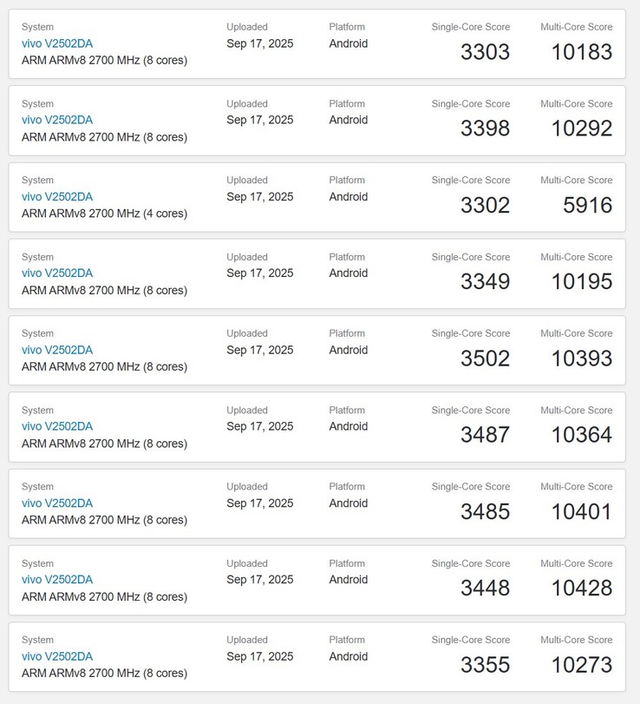
Task: Open the vivo V2502DA result scoring 3349
Action: pos(56,273)
